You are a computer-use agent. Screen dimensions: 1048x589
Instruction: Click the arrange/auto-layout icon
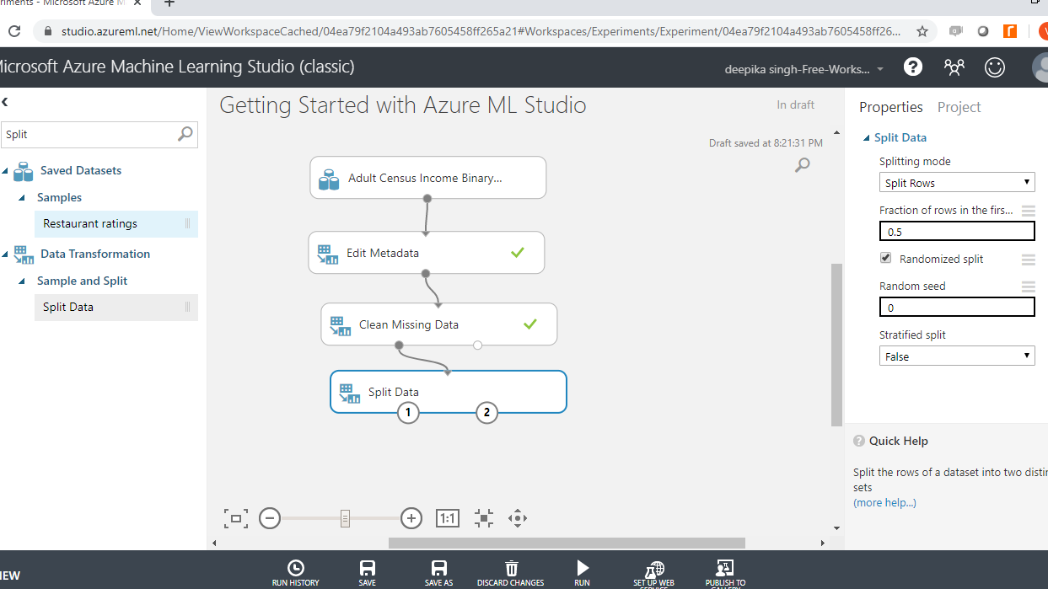click(x=484, y=518)
